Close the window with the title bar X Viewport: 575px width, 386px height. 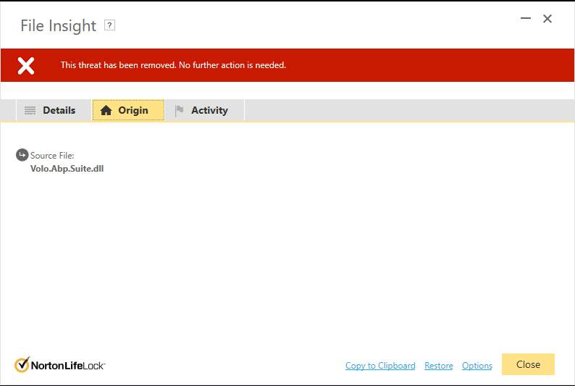coord(547,19)
